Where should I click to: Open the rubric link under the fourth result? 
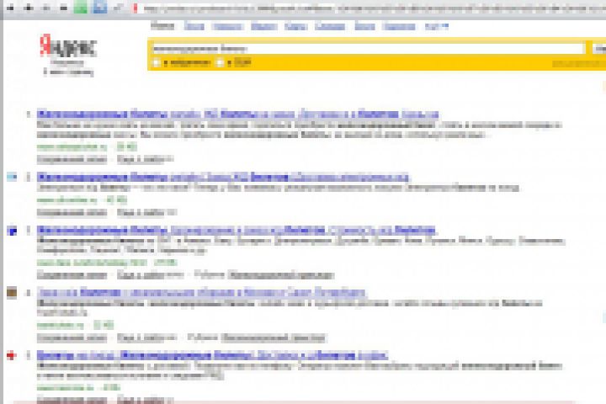coord(274,338)
